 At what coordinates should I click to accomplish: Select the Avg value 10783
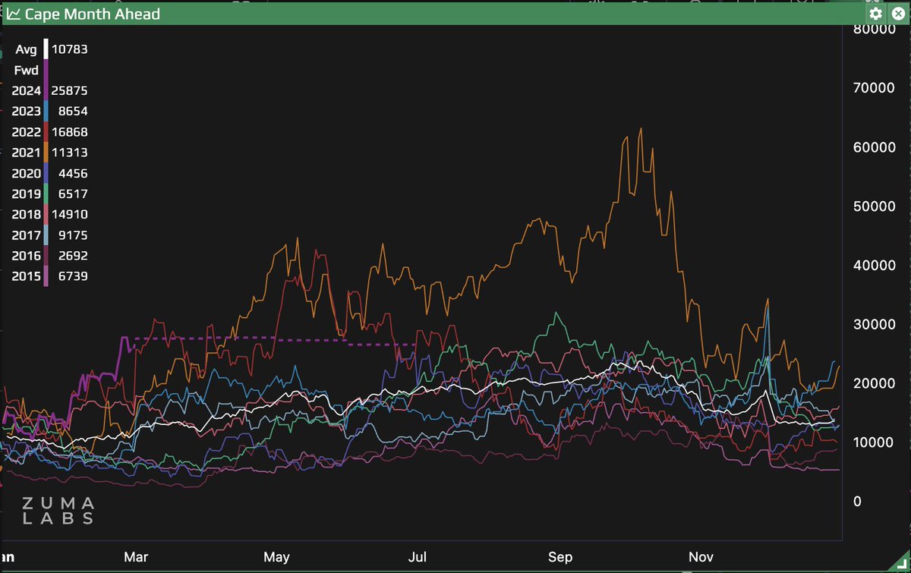tap(70, 49)
